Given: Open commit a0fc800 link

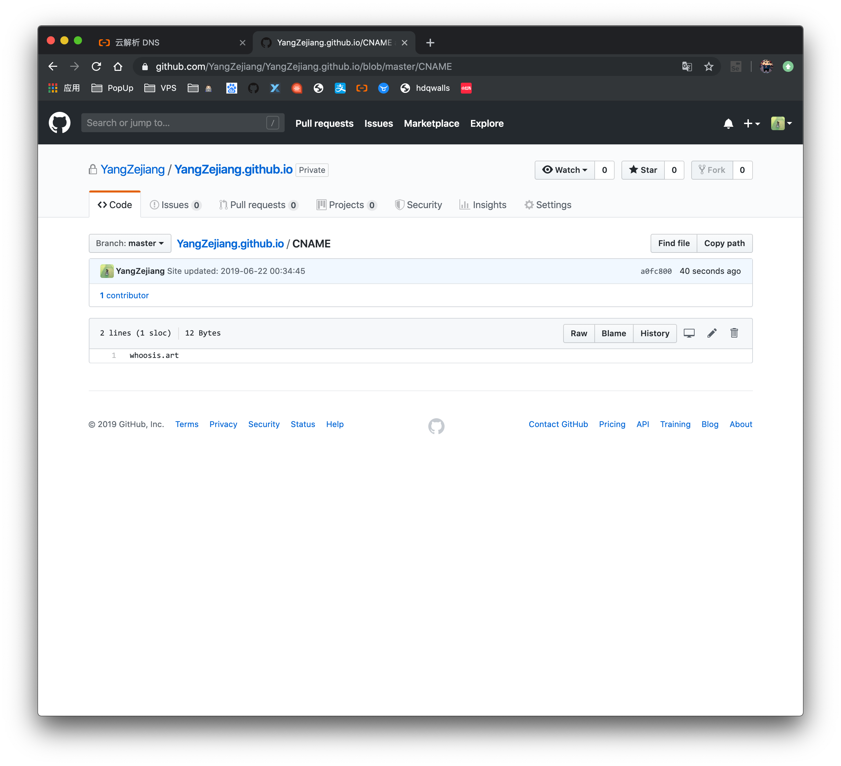Looking at the screenshot, I should tap(656, 271).
